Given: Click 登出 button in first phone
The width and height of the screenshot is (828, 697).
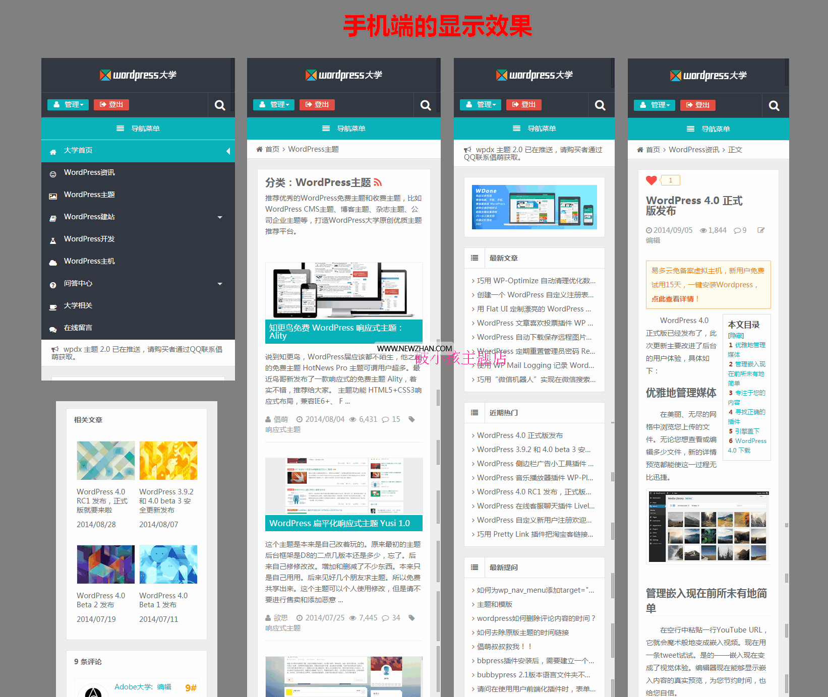Looking at the screenshot, I should [x=111, y=104].
